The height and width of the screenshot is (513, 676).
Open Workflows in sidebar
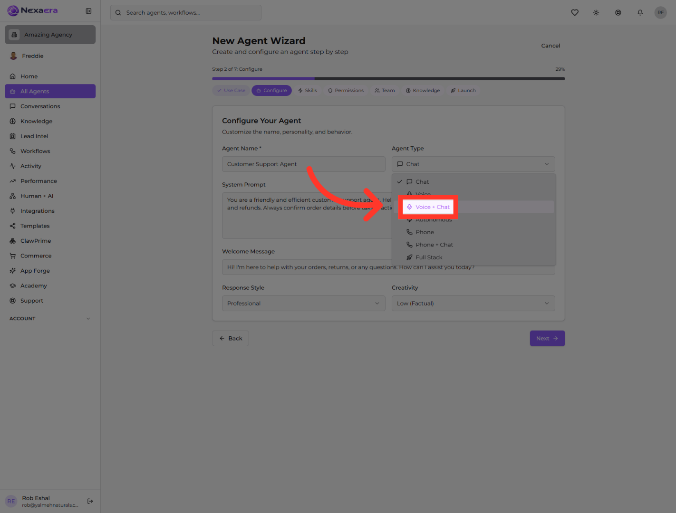tap(50, 151)
